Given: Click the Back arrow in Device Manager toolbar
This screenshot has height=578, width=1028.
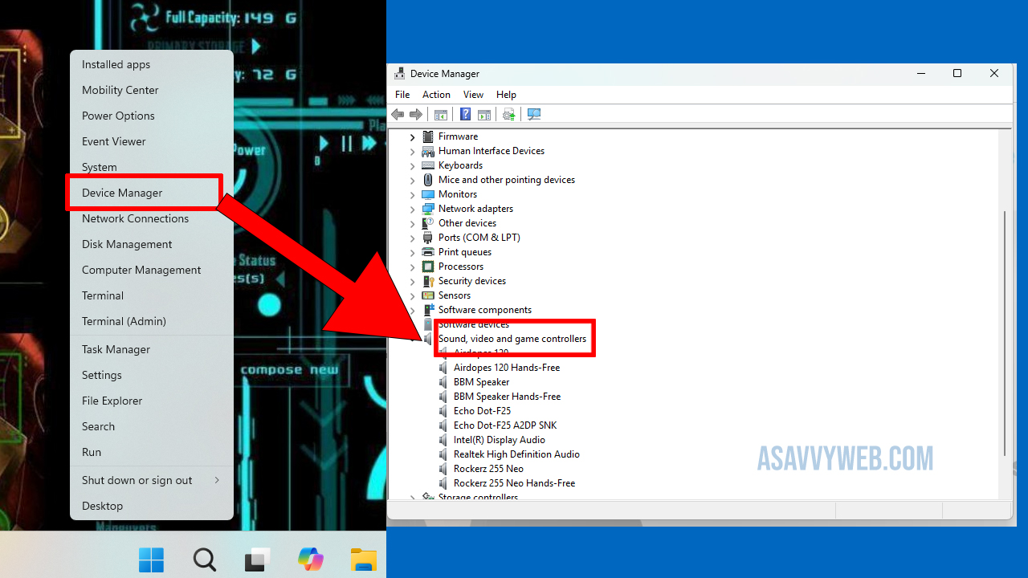Looking at the screenshot, I should point(398,115).
